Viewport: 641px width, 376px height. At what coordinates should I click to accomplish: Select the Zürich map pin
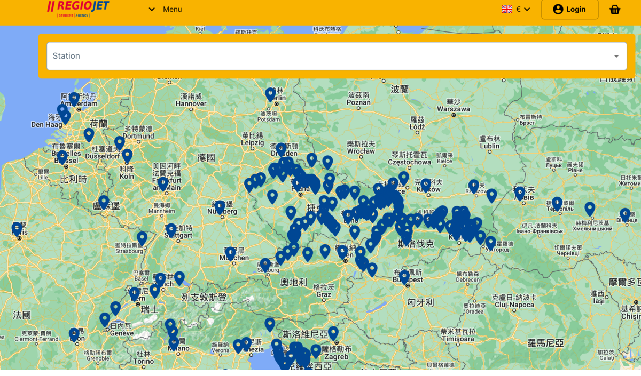pos(160,279)
